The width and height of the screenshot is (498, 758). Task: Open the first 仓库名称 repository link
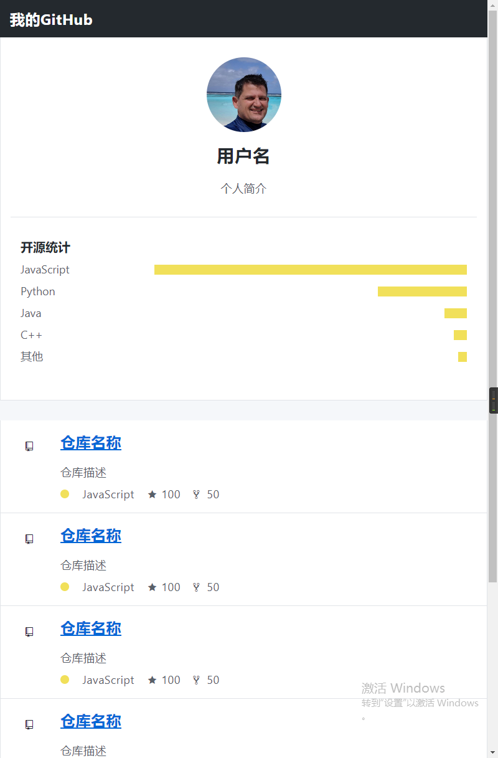[91, 443]
